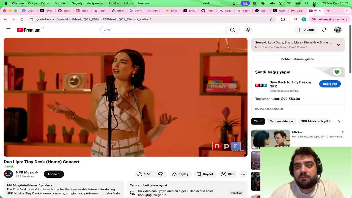Click Sohbet tekrarını göster button
Image resolution: width=352 pixels, height=198 pixels.
[x=298, y=59]
